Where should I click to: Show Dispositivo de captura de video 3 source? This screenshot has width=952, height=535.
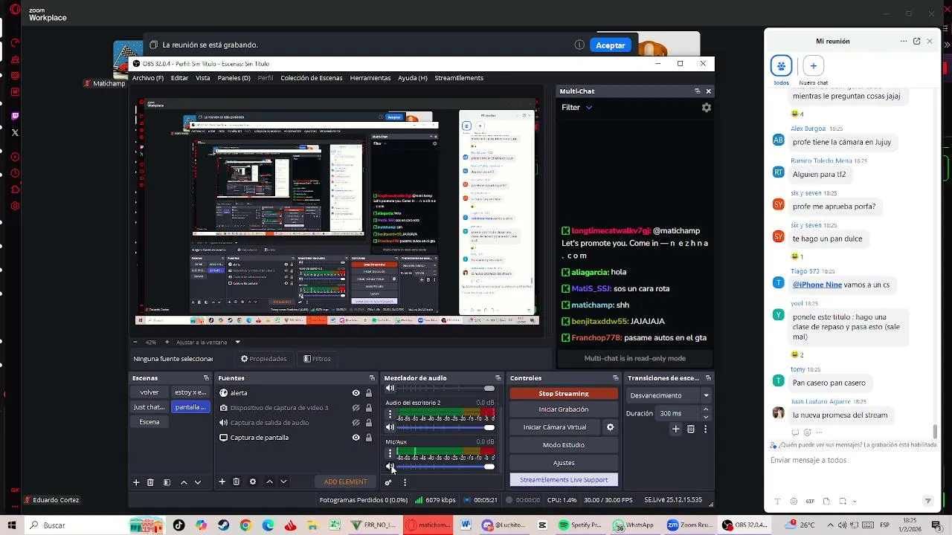coord(356,408)
